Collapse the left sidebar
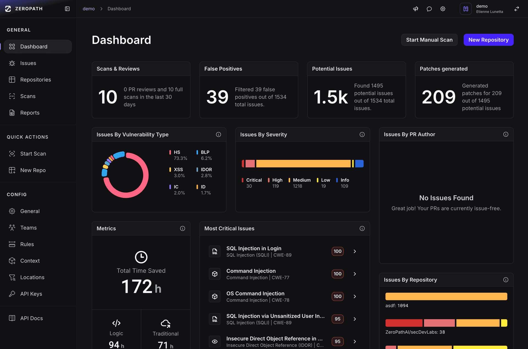Screen dimensions: 528x349 point(67,9)
